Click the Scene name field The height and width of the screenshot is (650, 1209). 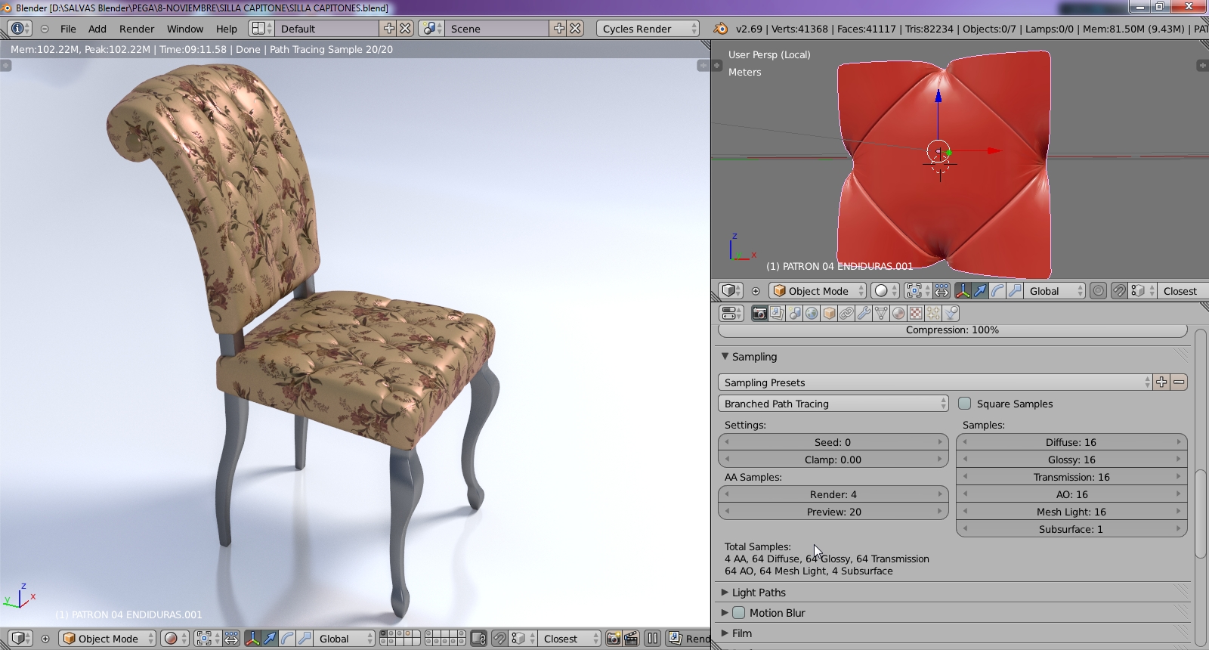pos(498,29)
